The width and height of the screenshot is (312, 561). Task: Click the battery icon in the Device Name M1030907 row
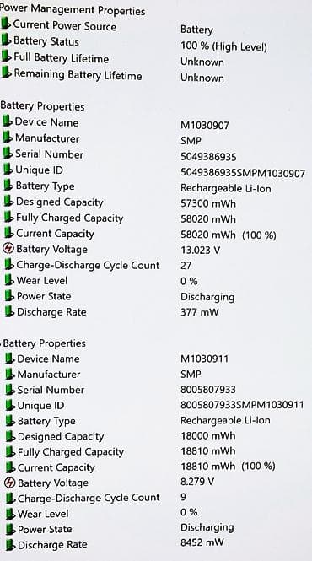[8, 121]
